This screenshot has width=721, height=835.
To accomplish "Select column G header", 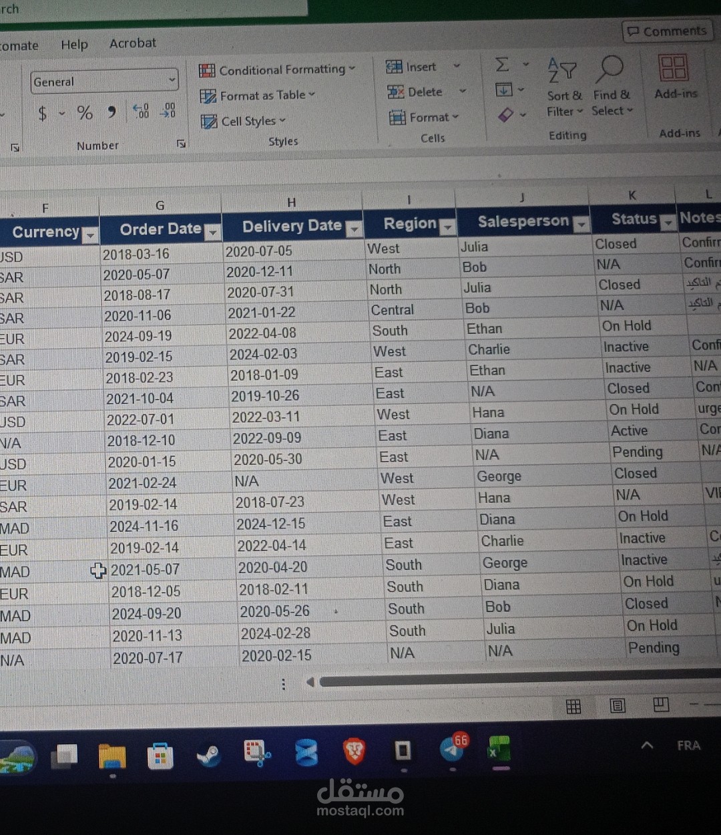I will pyautogui.click(x=160, y=206).
